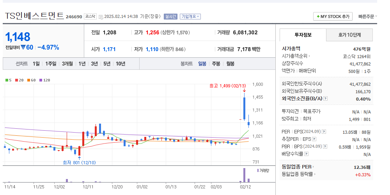Image resolution: width=390 pixels, height=195 pixels.
Task: Toggle the 실시간 badge
Action: tap(170, 16)
